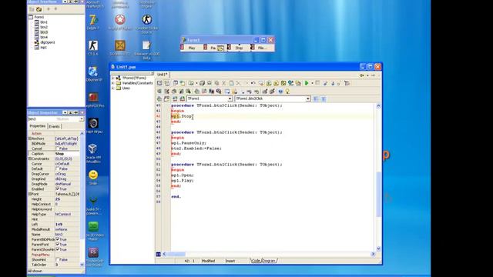Open the Oracle VM VirtualBox desktop icon
Image resolution: width=493 pixels, height=277 pixels.
point(93,153)
